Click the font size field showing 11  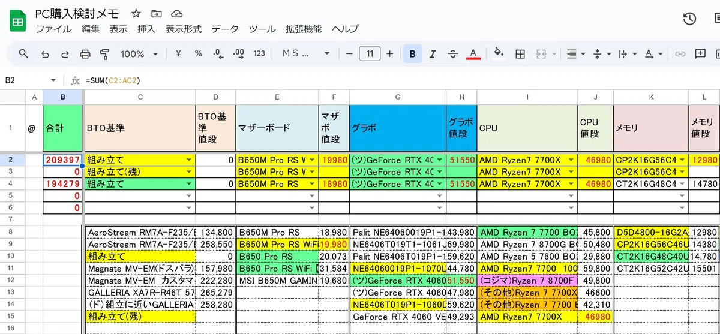(x=370, y=54)
